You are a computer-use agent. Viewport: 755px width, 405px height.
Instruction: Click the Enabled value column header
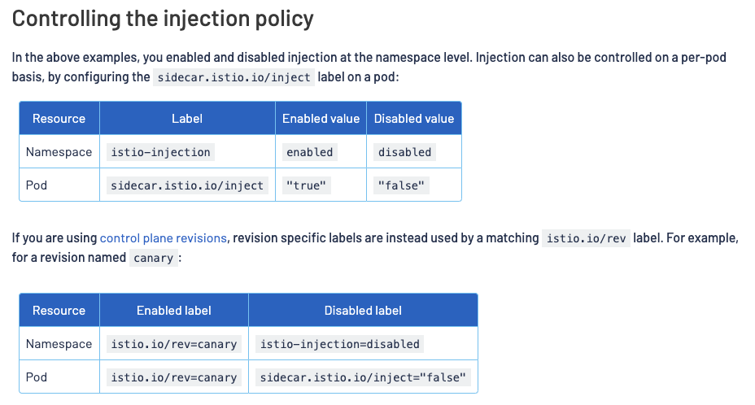[321, 119]
